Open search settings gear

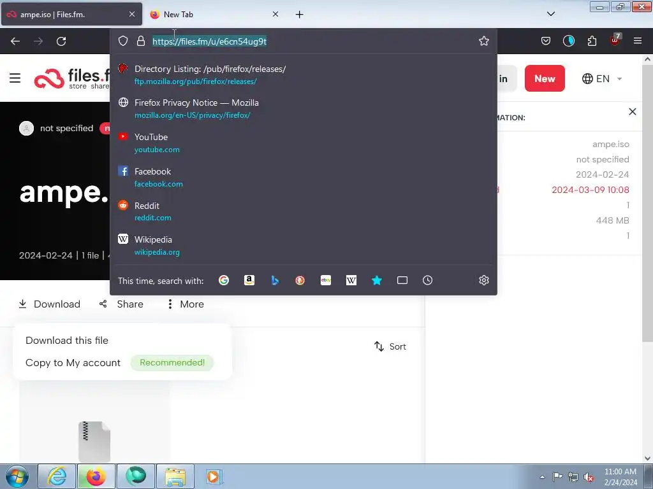483,280
